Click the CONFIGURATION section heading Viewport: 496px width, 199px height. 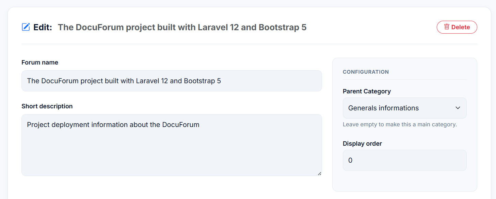(x=366, y=72)
